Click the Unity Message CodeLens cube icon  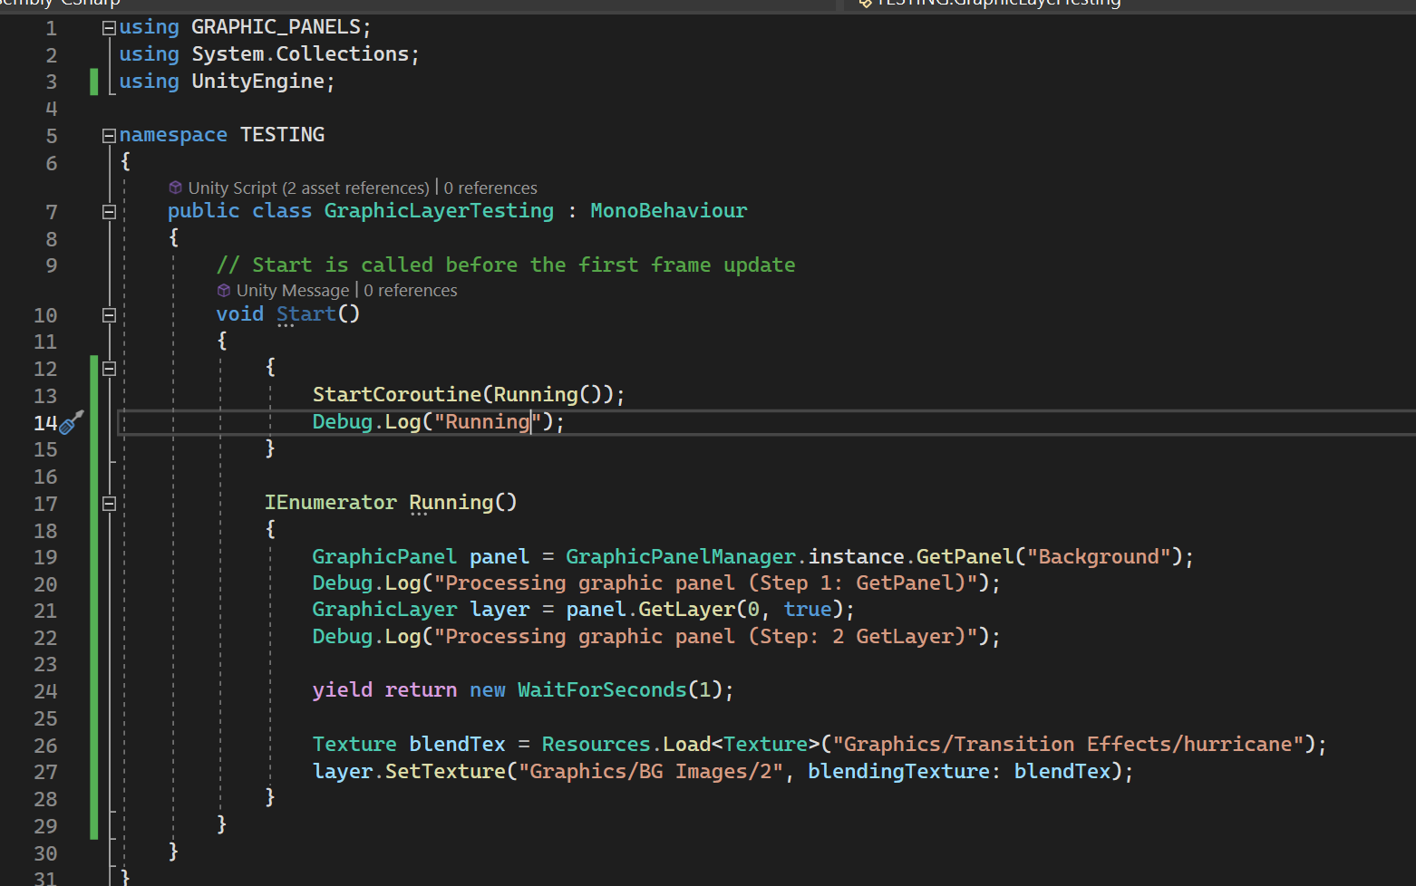click(x=224, y=291)
